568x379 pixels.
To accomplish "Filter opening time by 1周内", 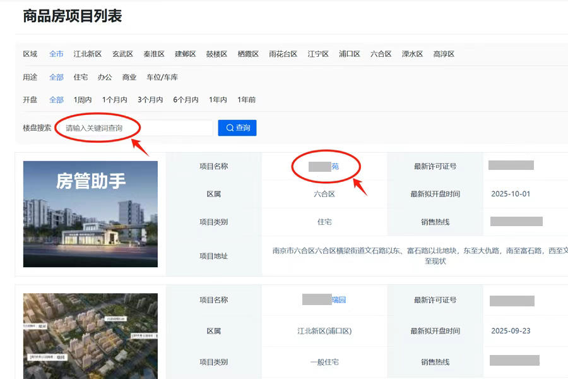I will (x=83, y=100).
